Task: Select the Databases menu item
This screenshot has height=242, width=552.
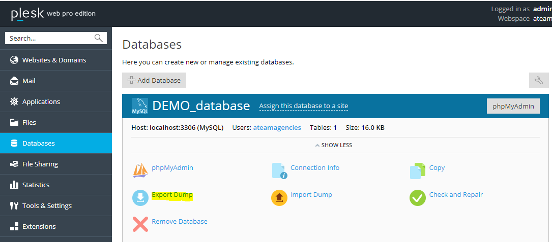Action: 56,143
